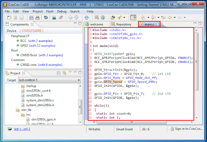Screen dimensions: 207x142
Task: Click the Save disk toolbar icon
Action: click(22, 17)
